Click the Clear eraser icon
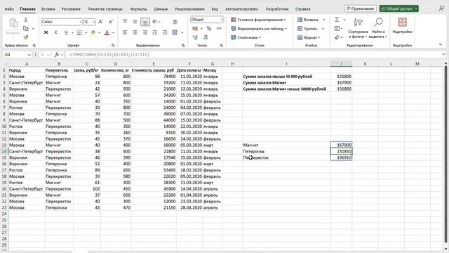449x253 pixels. [337, 37]
